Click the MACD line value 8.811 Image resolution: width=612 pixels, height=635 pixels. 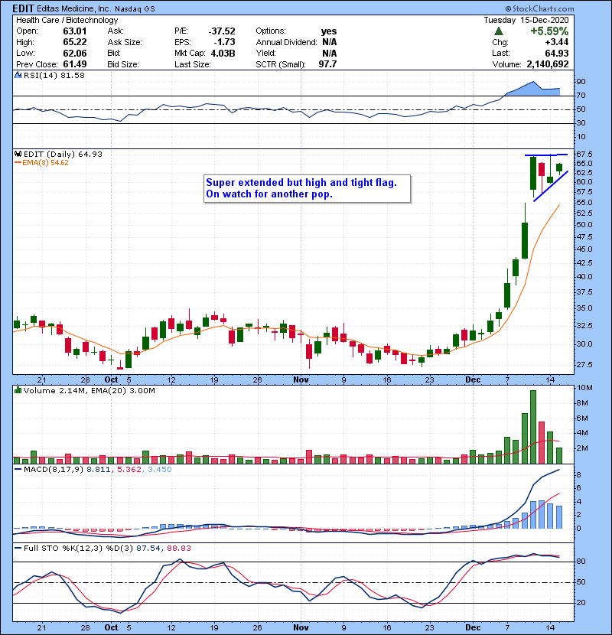98,470
